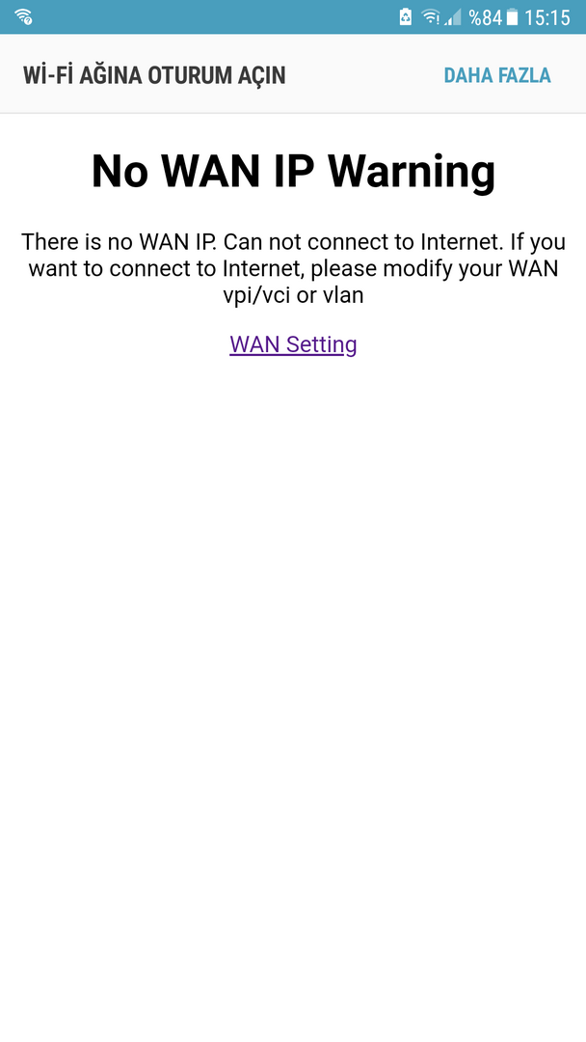Tap the empty header space before DAHA FAZLA
This screenshot has width=586, height=1042.
pos(365,75)
